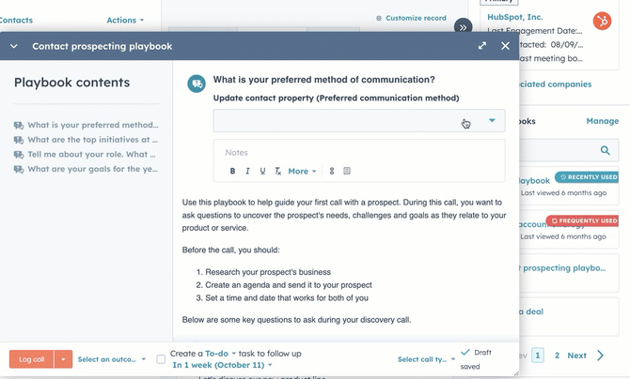Click the Log call button

pyautogui.click(x=32, y=359)
